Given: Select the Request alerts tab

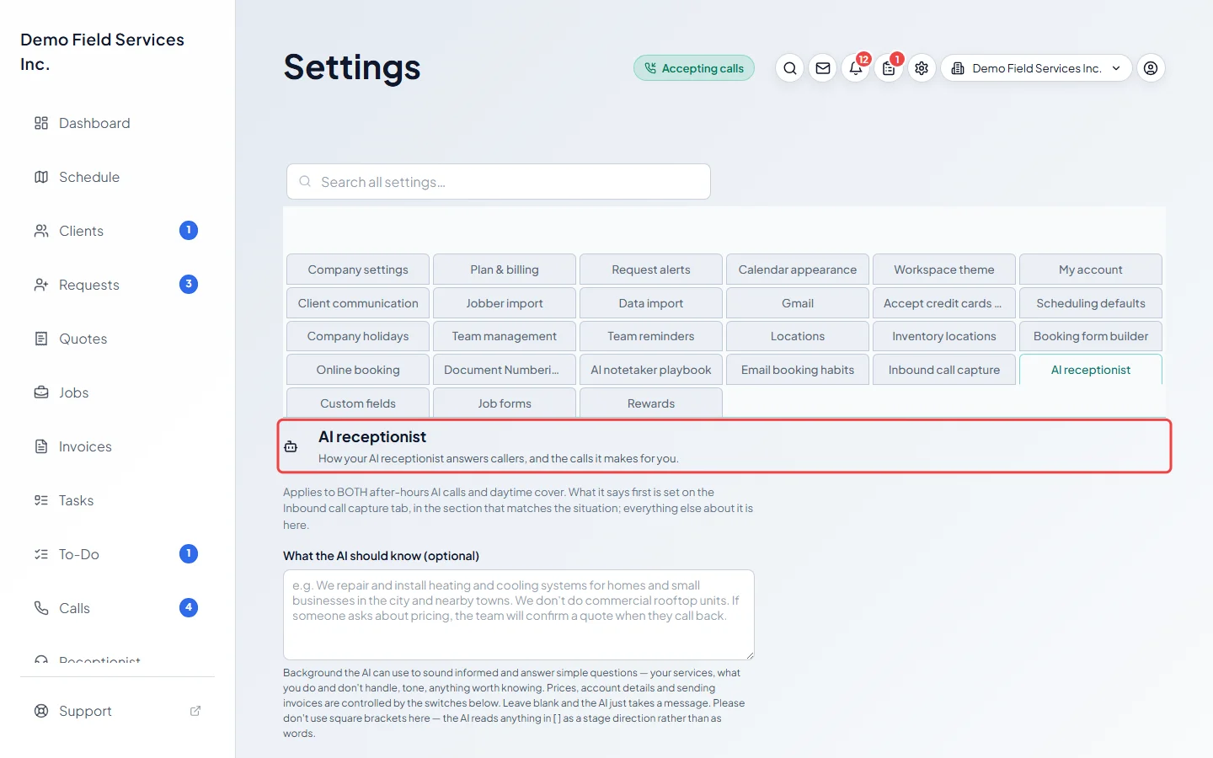Looking at the screenshot, I should tap(651, 270).
